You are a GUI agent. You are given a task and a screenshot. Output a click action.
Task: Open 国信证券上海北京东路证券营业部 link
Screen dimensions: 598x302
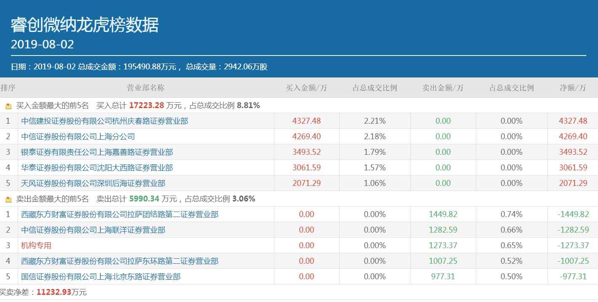(x=101, y=277)
